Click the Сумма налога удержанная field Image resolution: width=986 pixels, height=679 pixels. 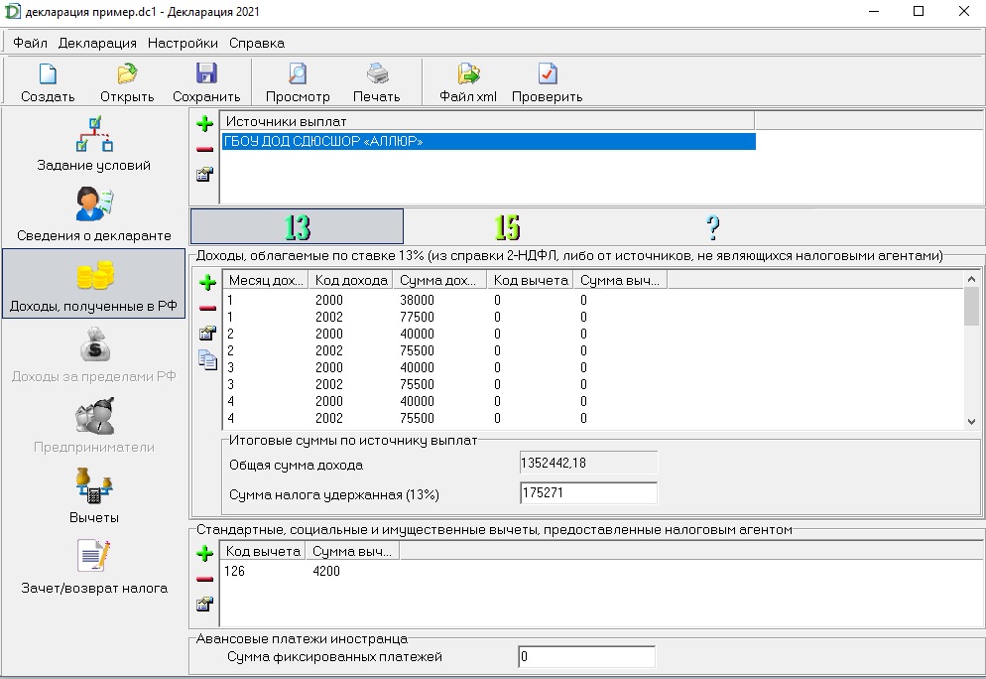[587, 493]
